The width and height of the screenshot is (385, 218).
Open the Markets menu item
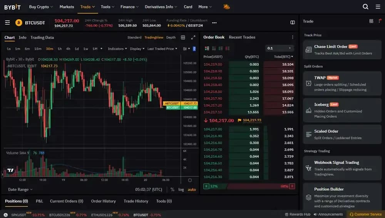point(67,7)
